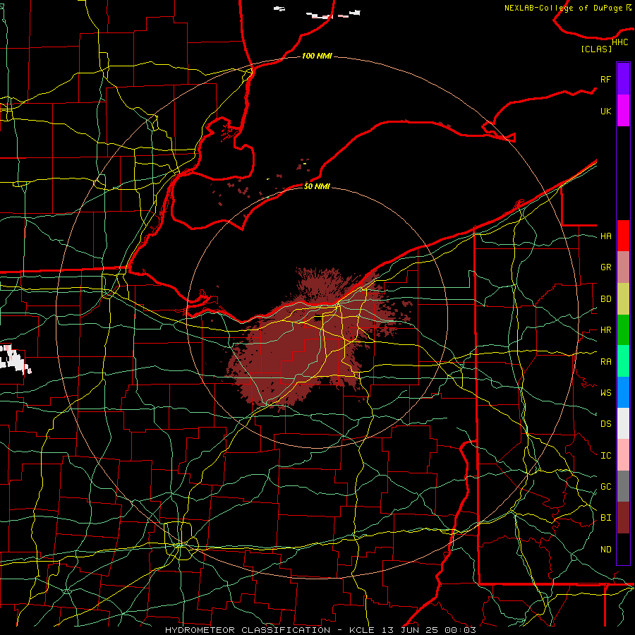Click the GC legend label
The height and width of the screenshot is (635, 635).
click(x=605, y=486)
